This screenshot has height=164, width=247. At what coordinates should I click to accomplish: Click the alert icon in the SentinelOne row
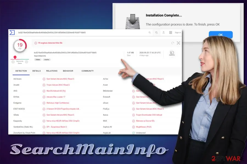(44, 127)
